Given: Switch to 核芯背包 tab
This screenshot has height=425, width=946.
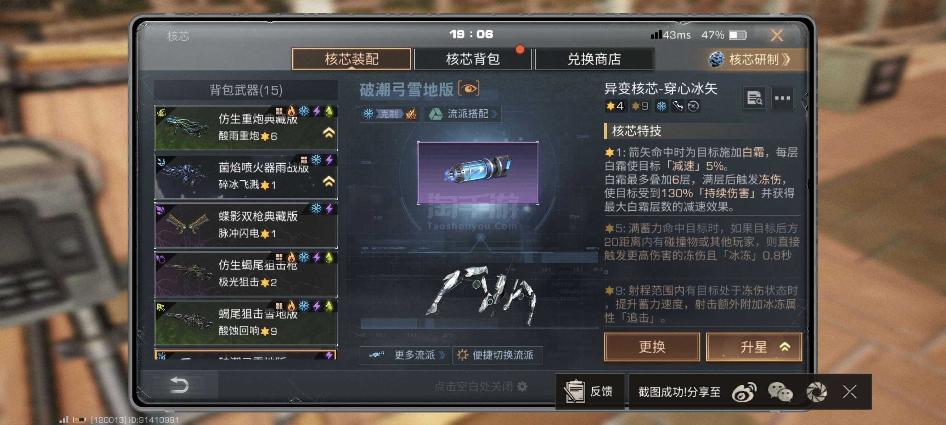Looking at the screenshot, I should click(473, 59).
